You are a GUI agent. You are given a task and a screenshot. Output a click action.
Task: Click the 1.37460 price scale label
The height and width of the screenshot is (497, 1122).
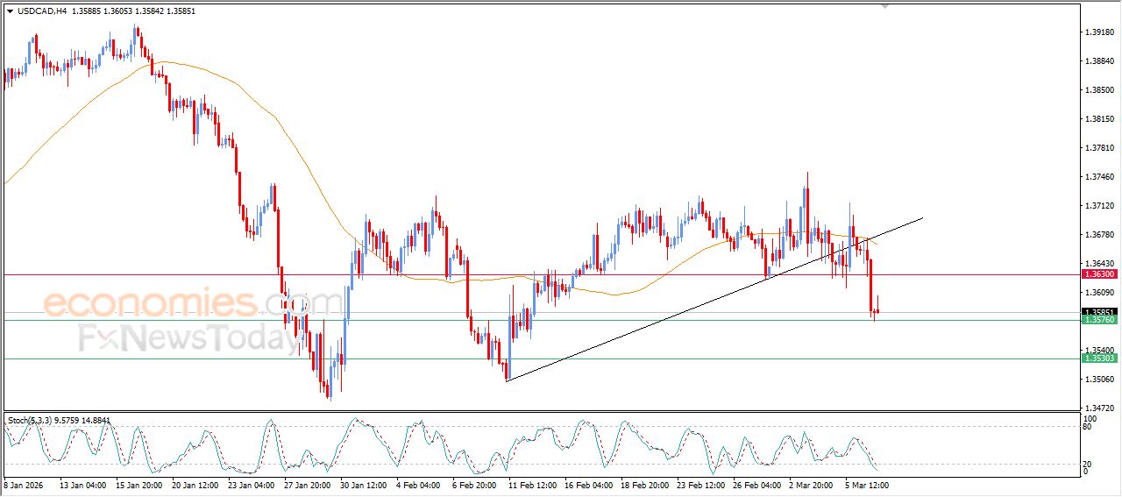click(x=1098, y=177)
